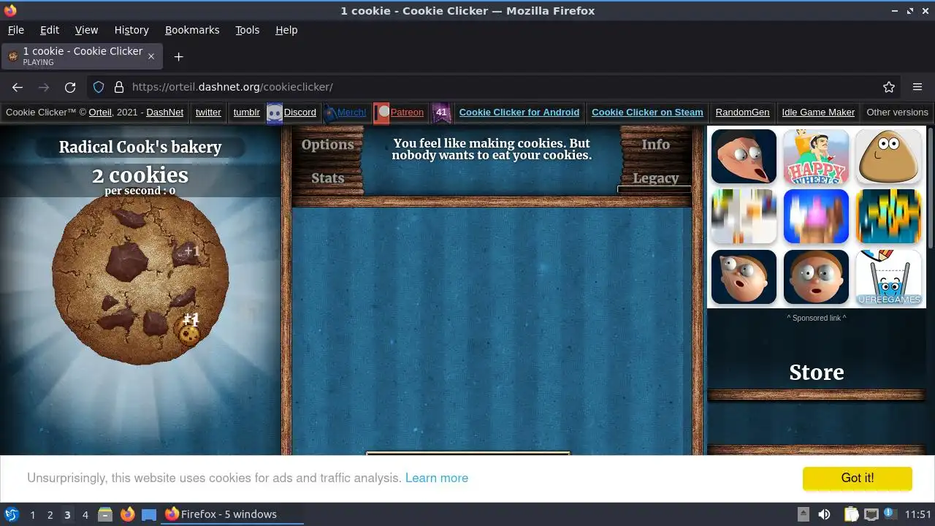Image resolution: width=935 pixels, height=526 pixels.
Task: Switch to workspace 4
Action: [85, 515]
